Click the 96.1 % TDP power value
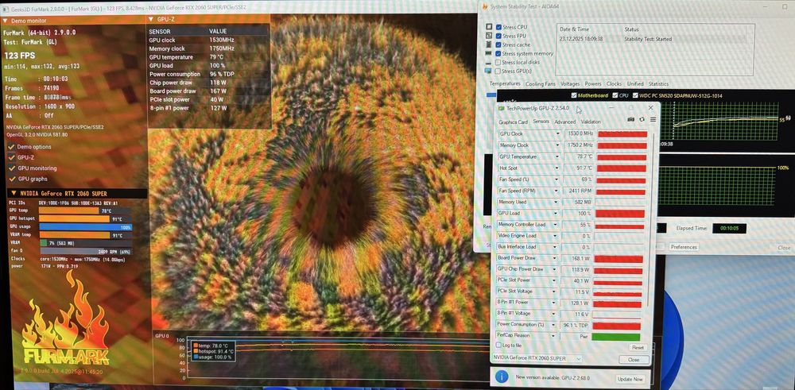The width and height of the screenshot is (795, 390). (574, 325)
